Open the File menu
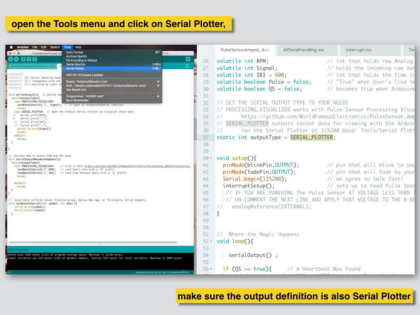 (x=35, y=47)
